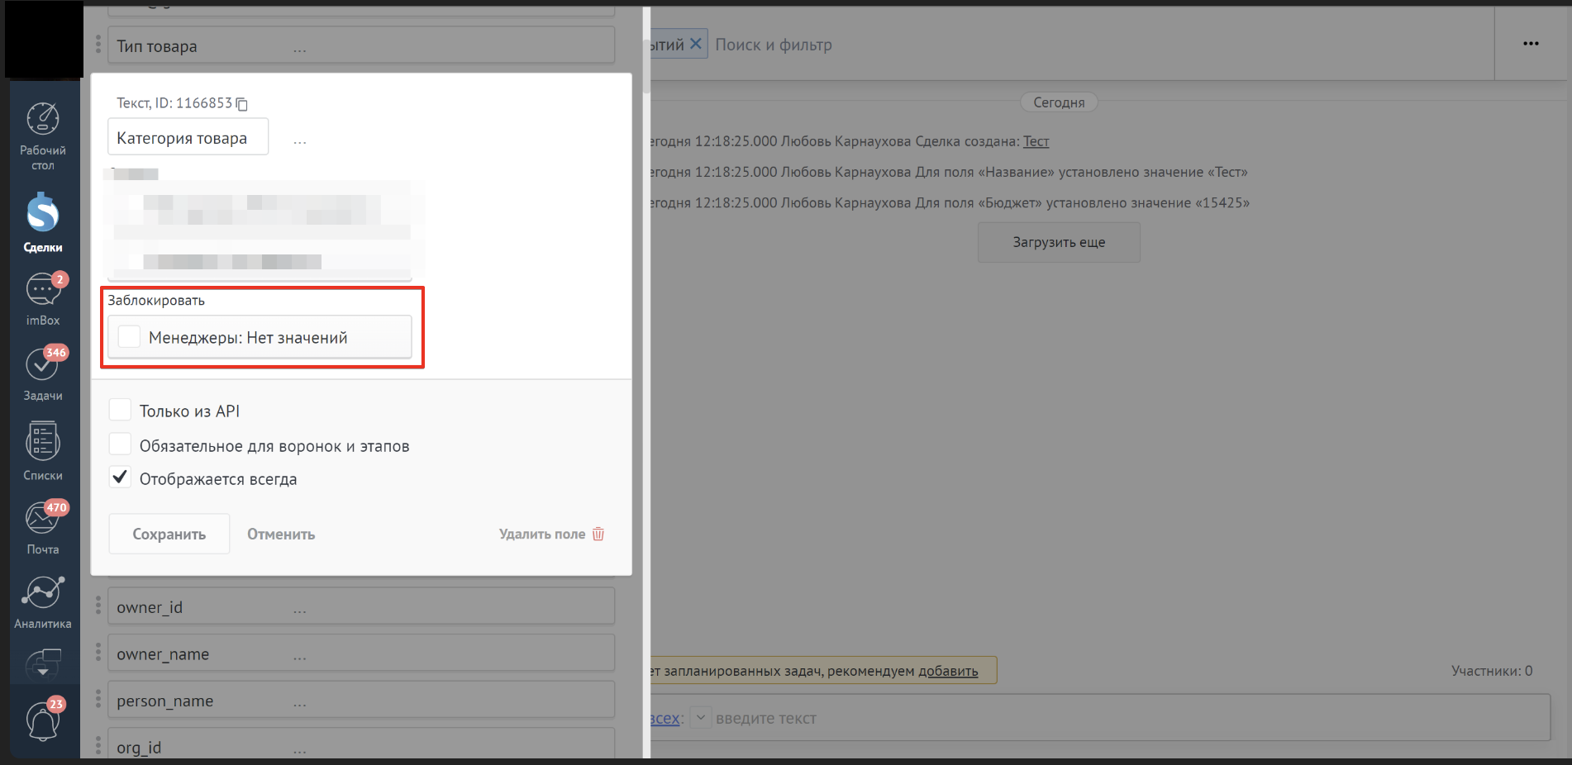The image size is (1572, 765).
Task: Focus the Поиск и фильтр search box
Action: (774, 45)
